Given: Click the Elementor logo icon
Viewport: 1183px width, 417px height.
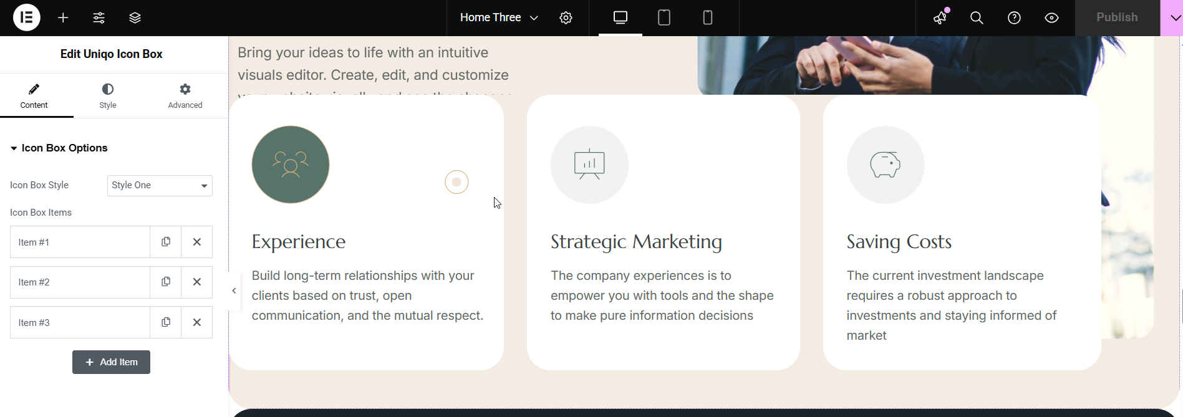Looking at the screenshot, I should 27,17.
